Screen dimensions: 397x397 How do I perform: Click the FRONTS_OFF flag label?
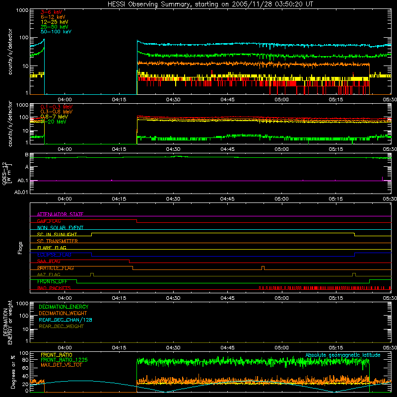tap(52, 281)
